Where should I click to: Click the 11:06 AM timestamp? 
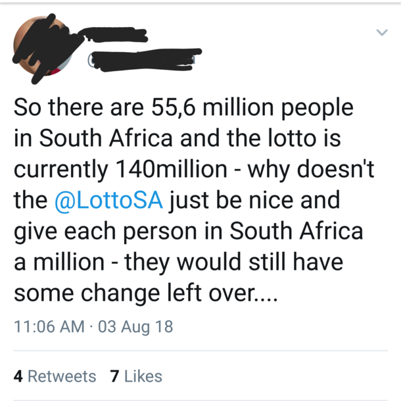[49, 326]
